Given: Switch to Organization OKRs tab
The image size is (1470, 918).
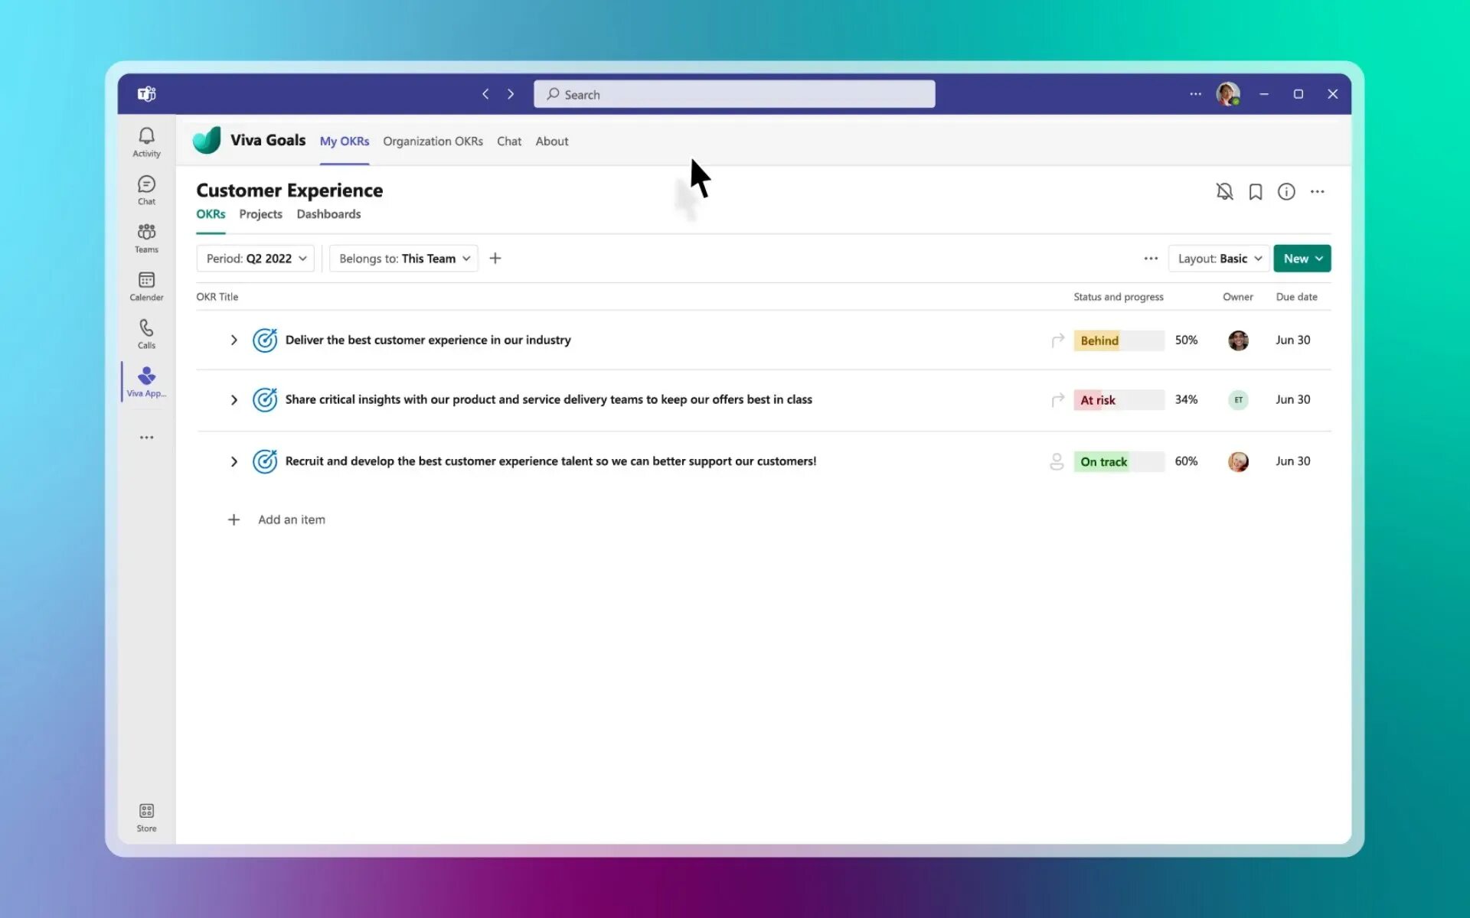Looking at the screenshot, I should pos(433,142).
